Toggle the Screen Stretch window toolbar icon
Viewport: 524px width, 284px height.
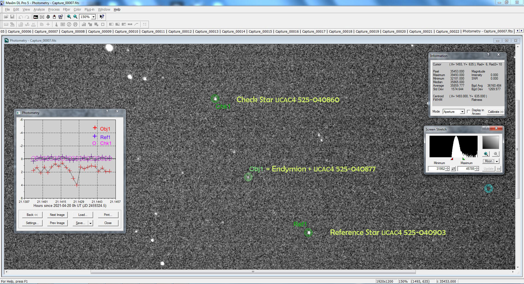(35, 17)
